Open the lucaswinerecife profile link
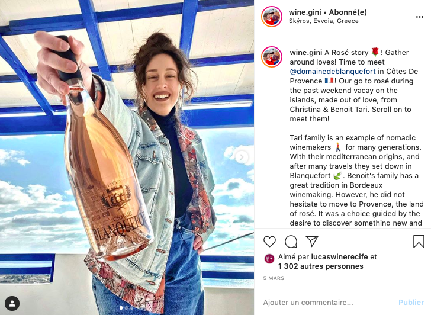Viewport: 431px width, 315px height. (339, 257)
